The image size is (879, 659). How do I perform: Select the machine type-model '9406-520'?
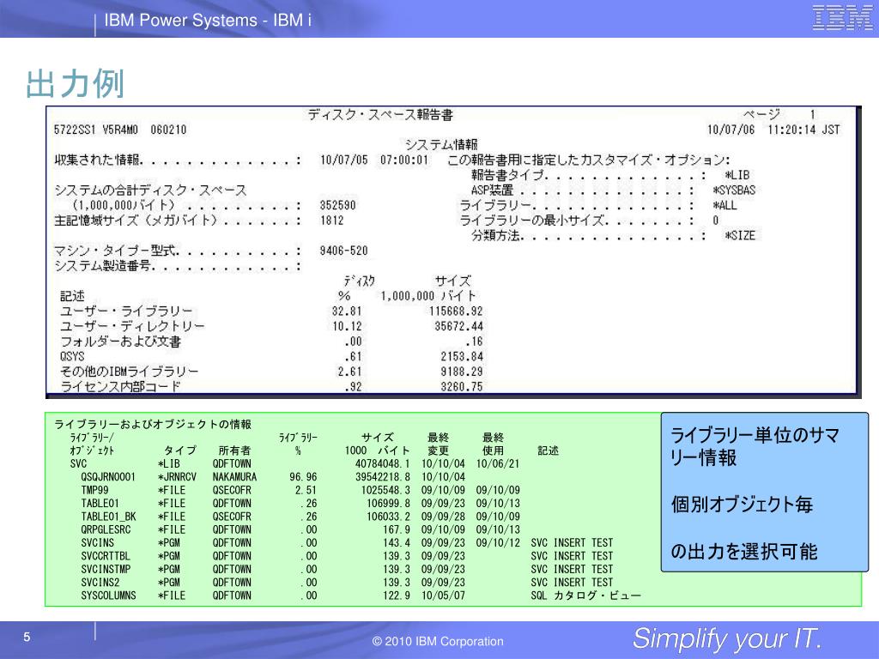click(343, 251)
